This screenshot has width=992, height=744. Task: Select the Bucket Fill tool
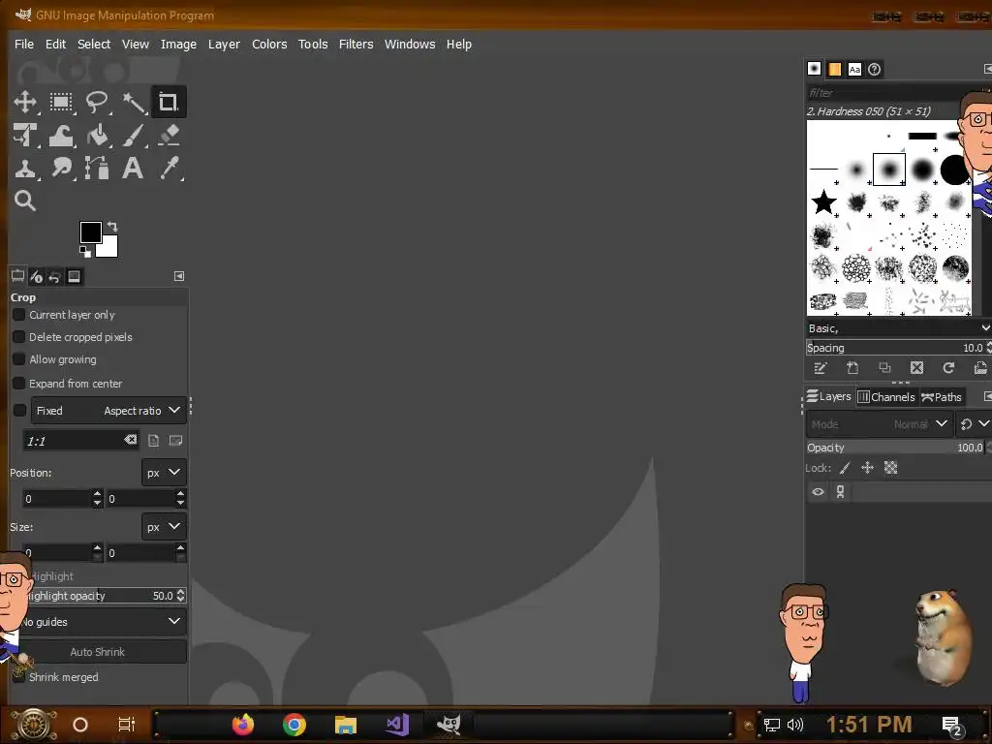97,136
